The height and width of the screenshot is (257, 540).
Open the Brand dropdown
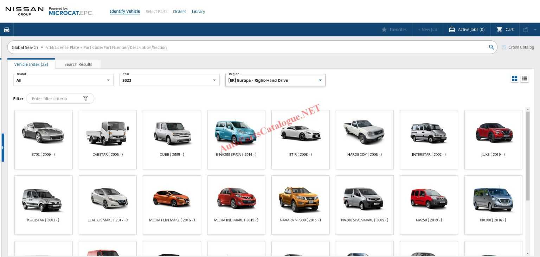tap(63, 80)
